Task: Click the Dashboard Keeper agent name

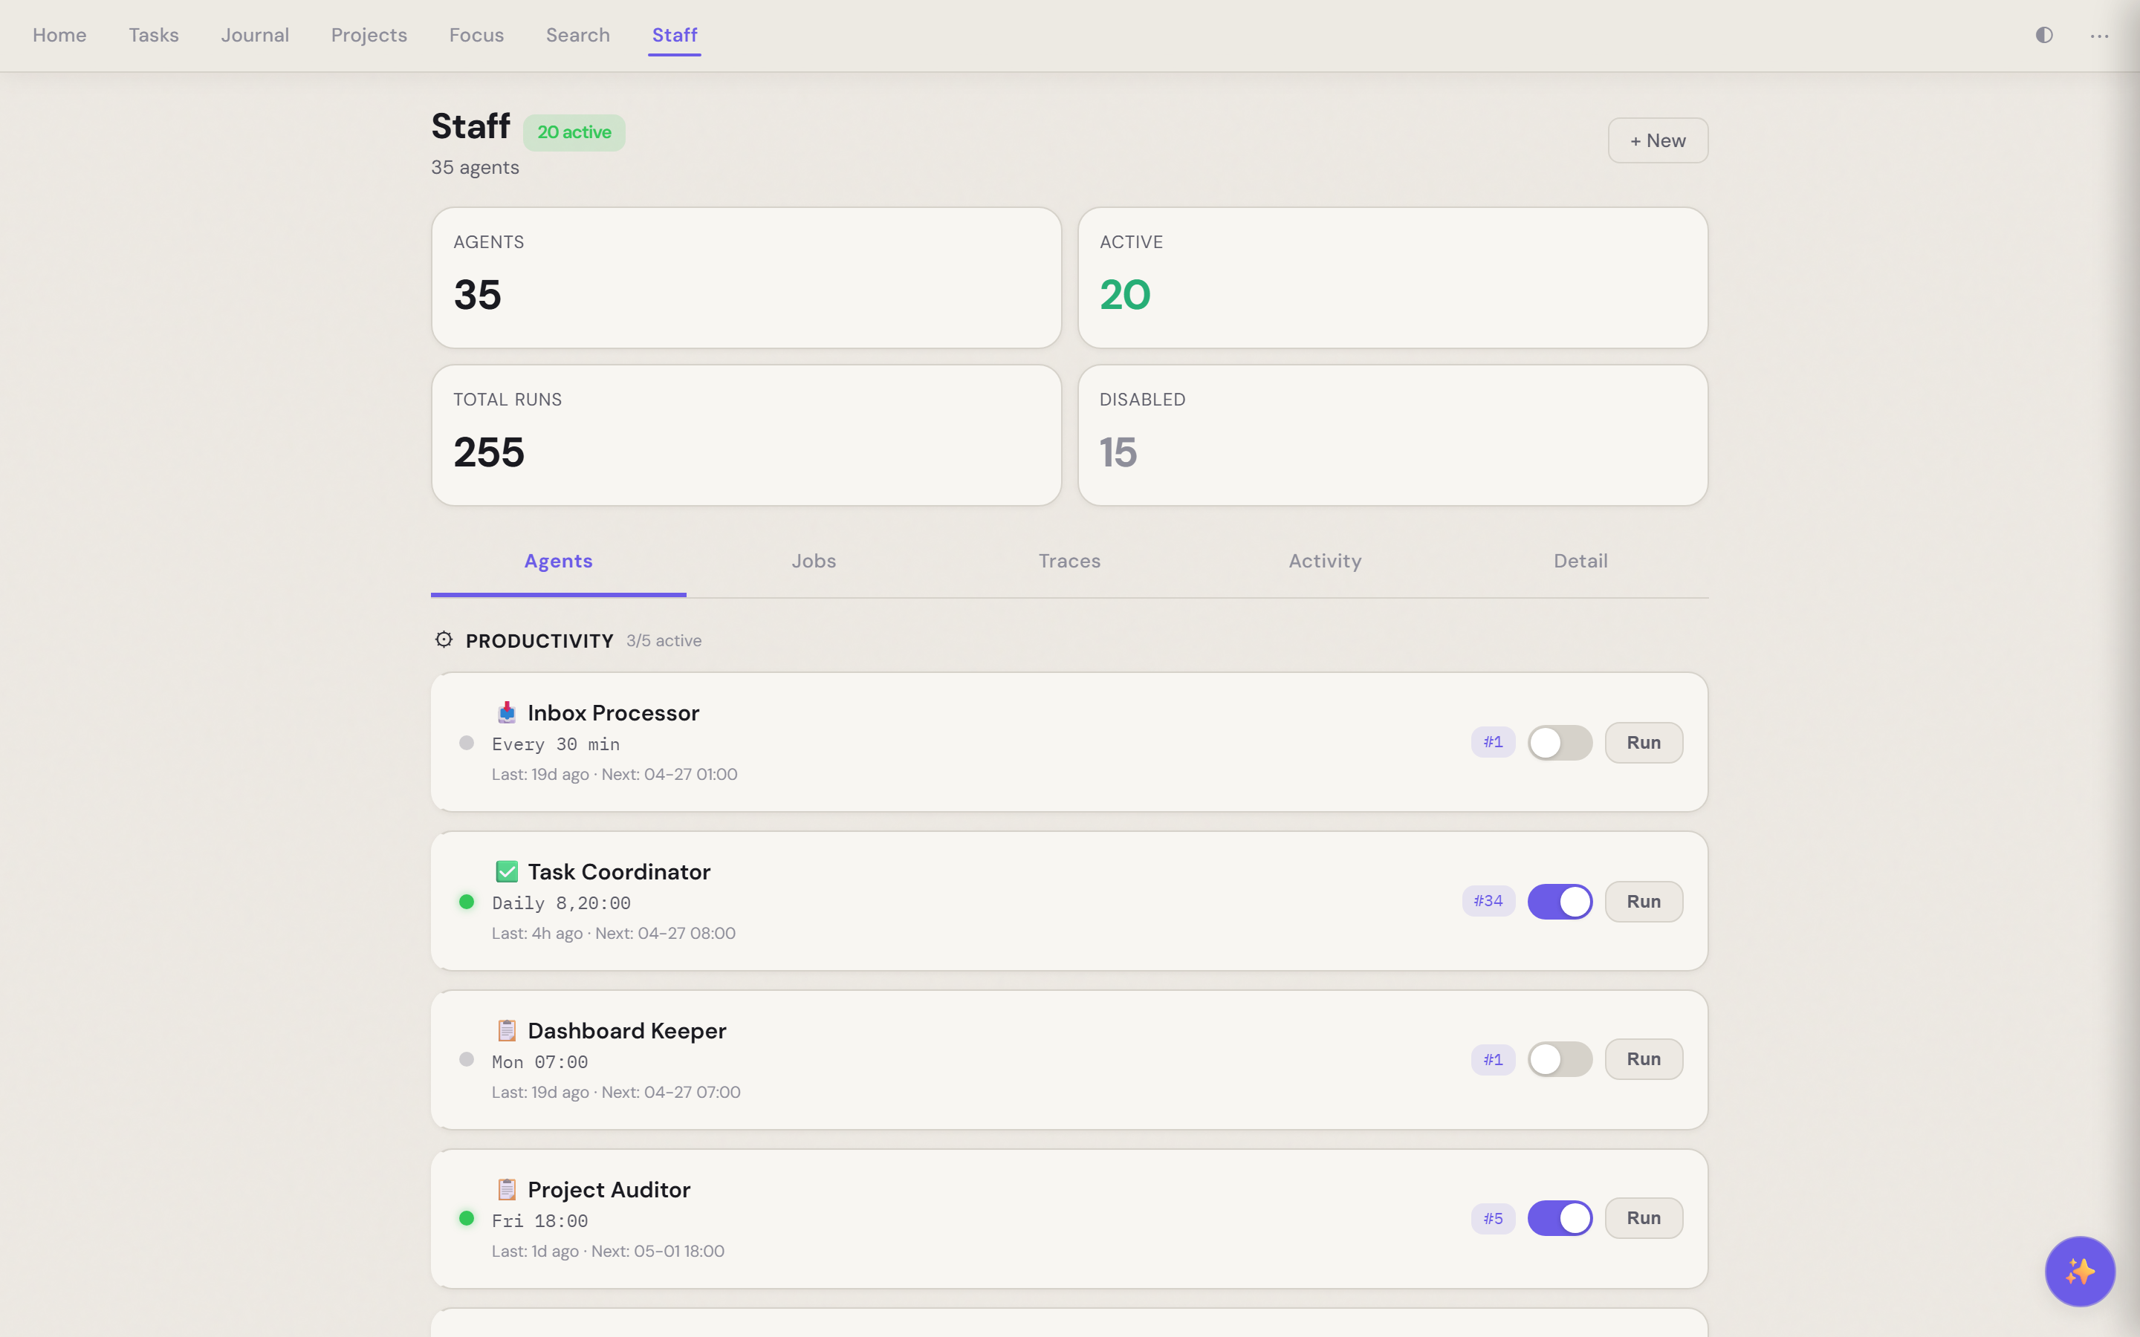Action: (x=627, y=1031)
